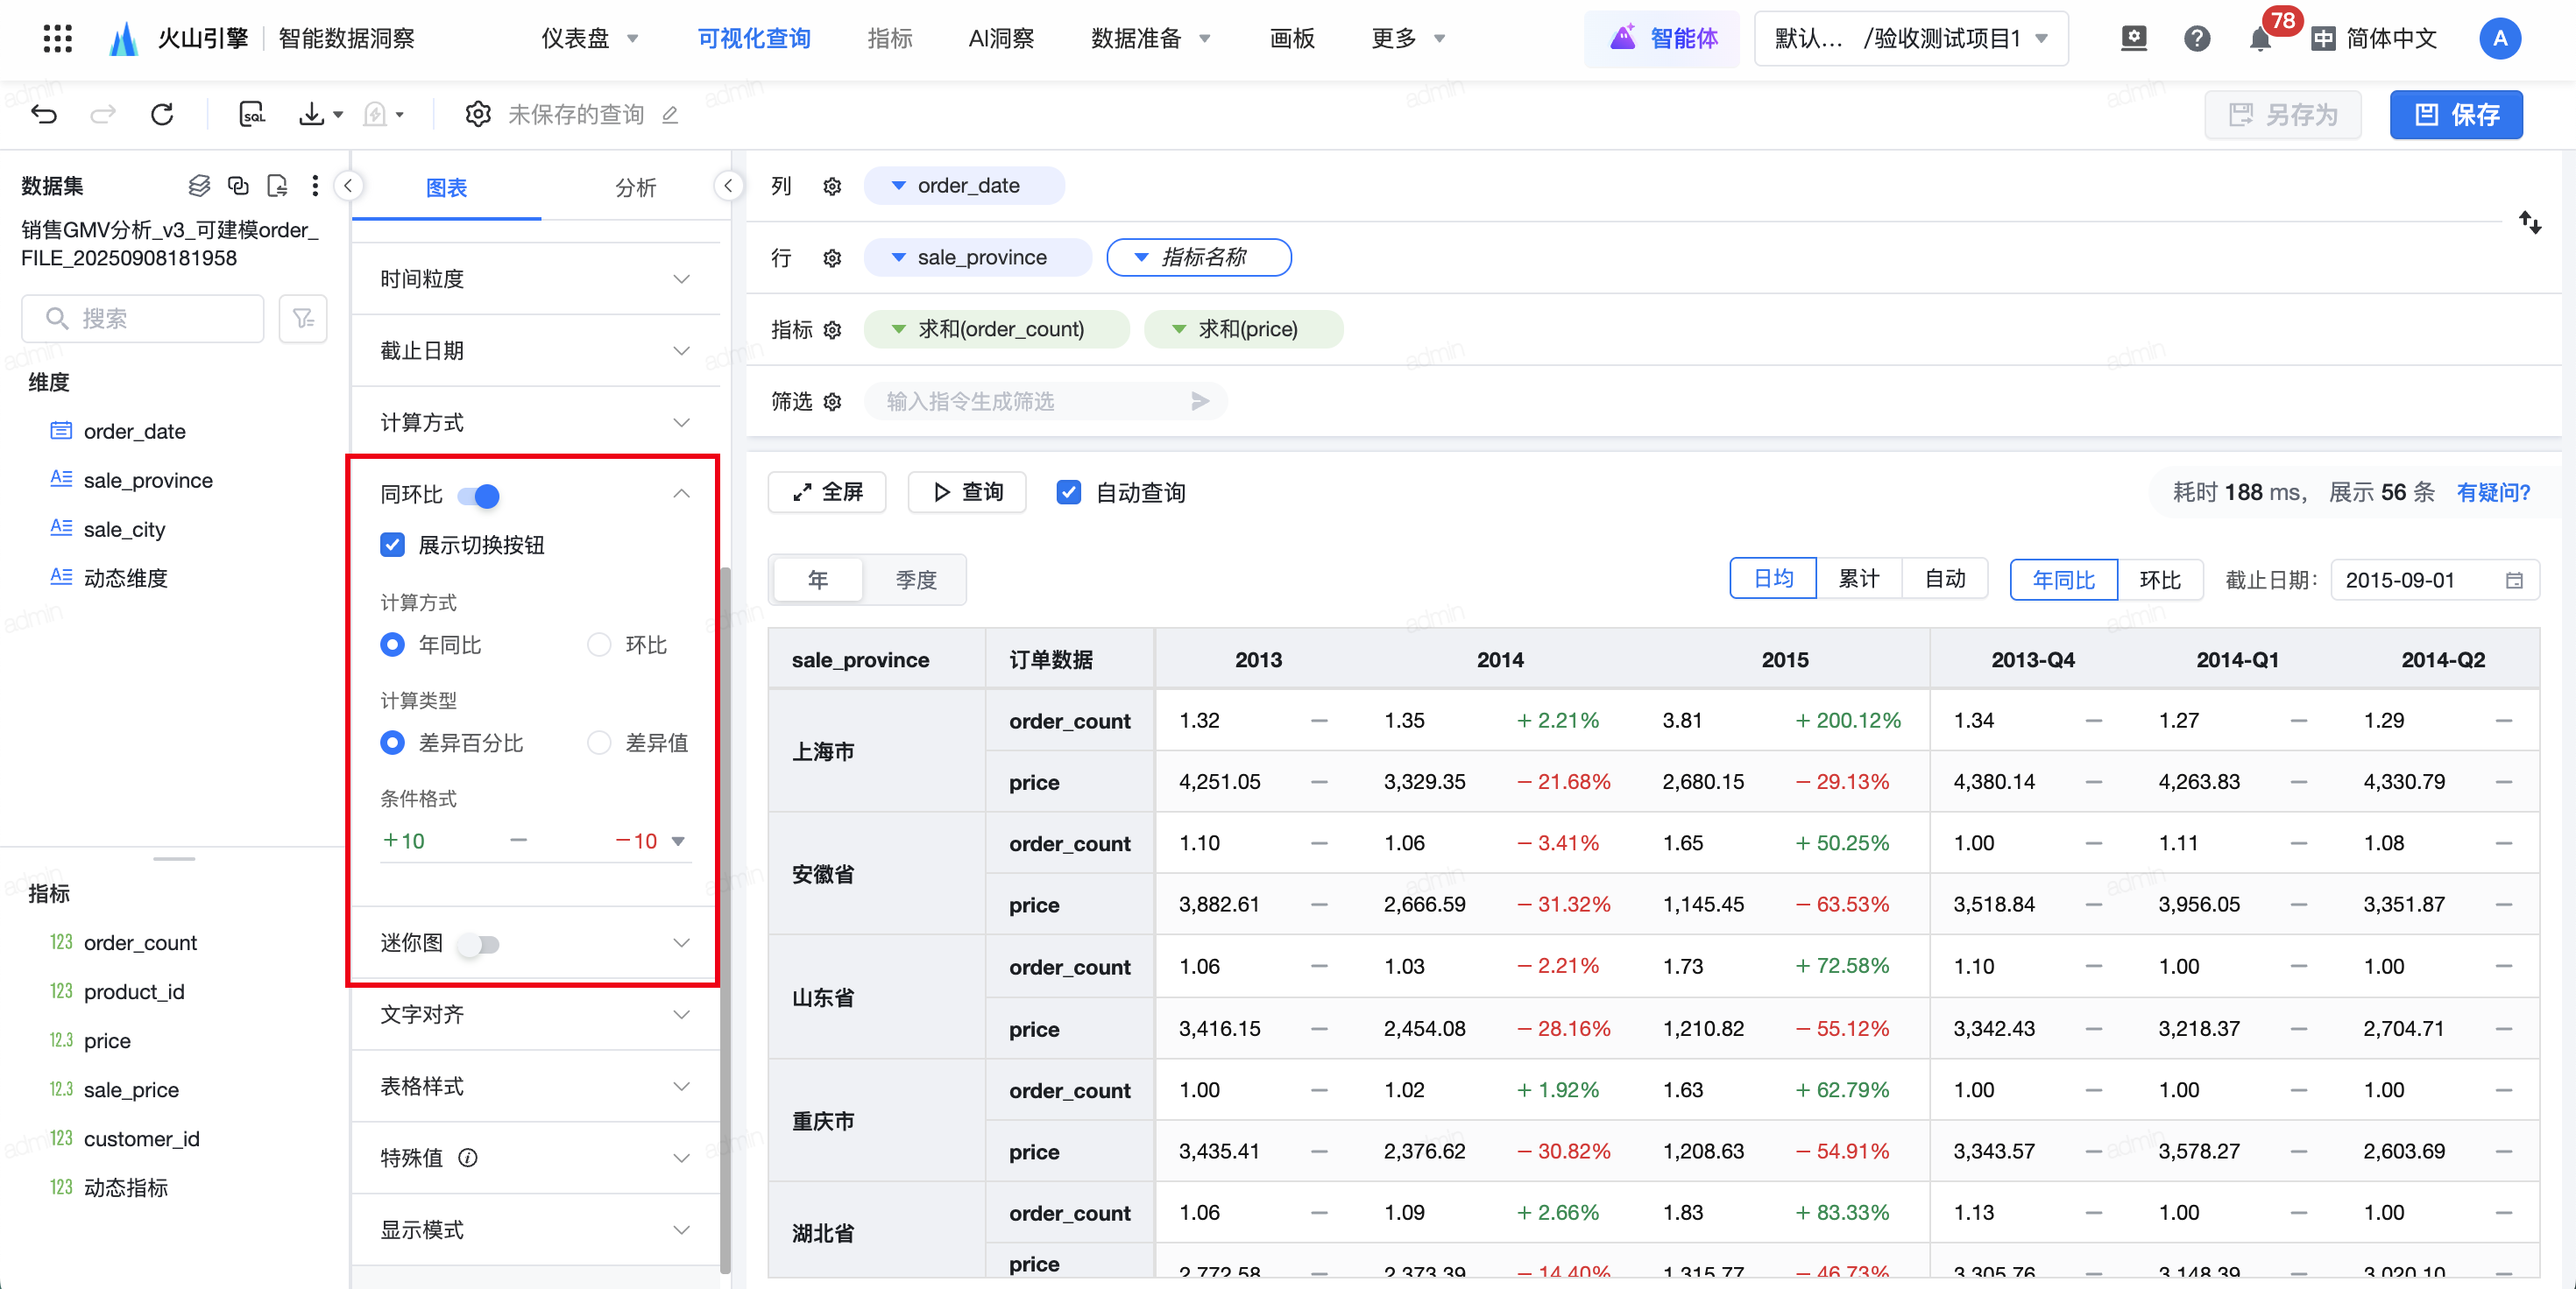Open the notifications bell icon

(2259, 39)
